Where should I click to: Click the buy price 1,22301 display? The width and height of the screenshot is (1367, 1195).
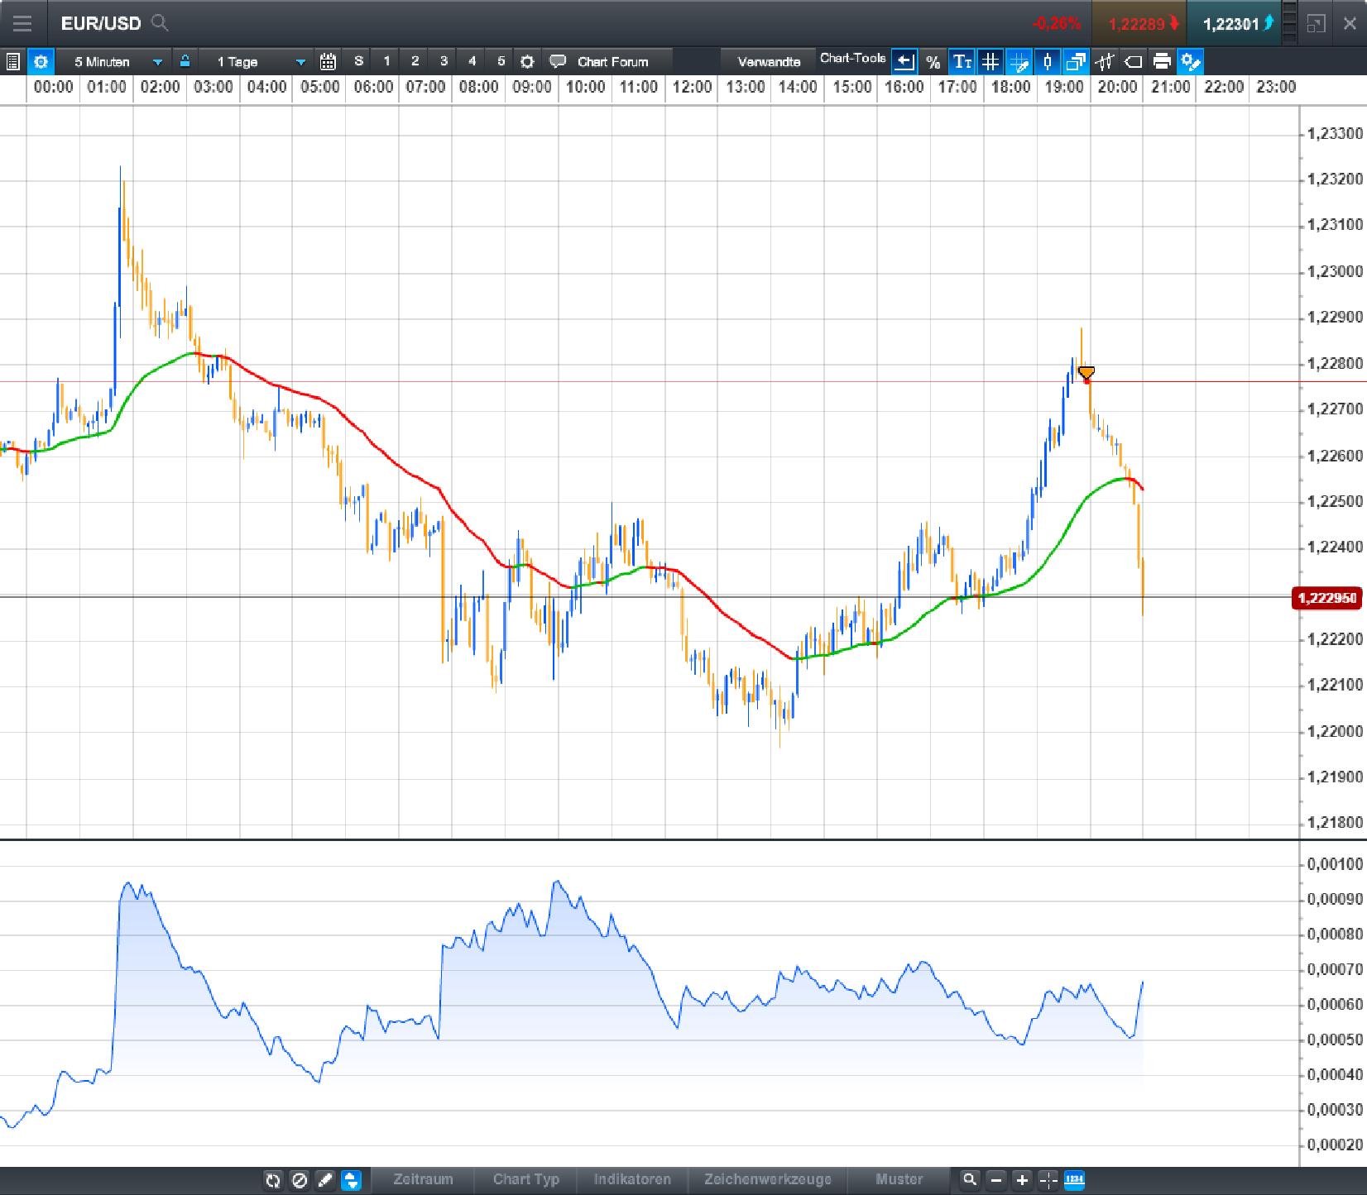(1234, 24)
